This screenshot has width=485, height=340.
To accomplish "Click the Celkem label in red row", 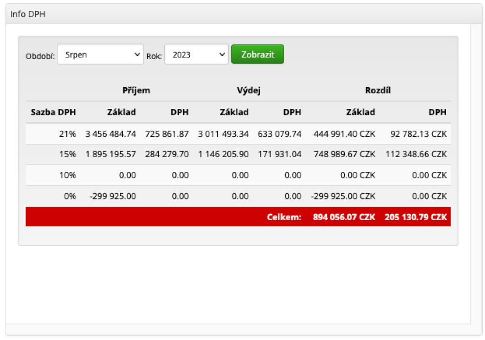I will (284, 217).
